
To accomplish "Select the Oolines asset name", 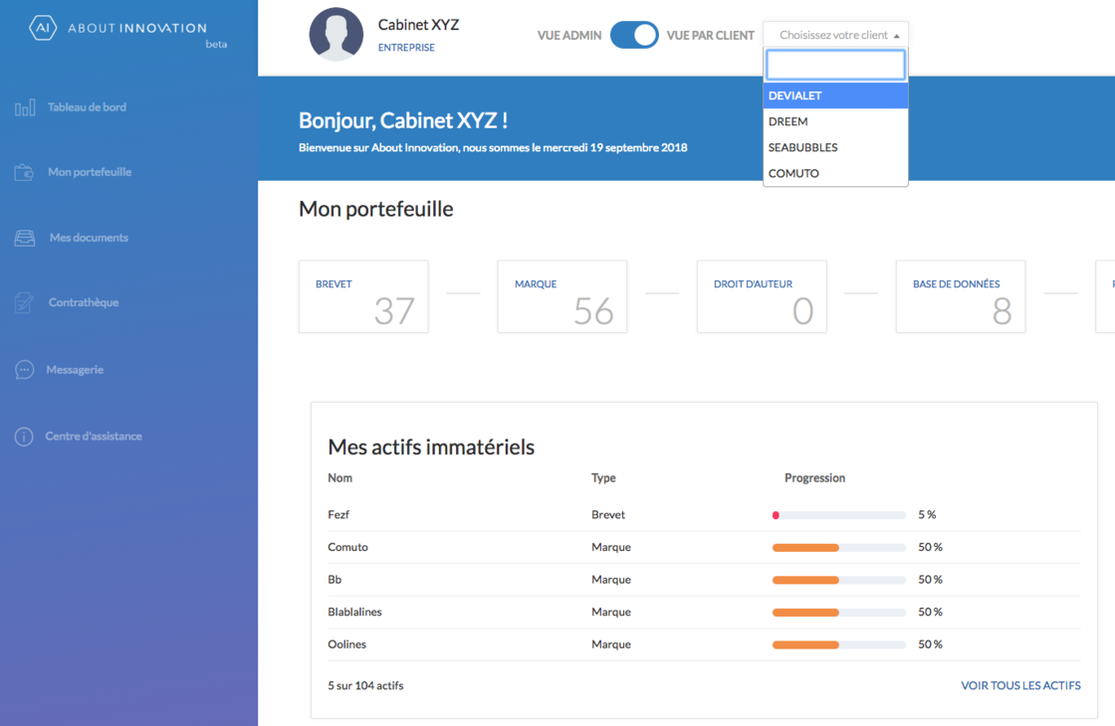I will point(347,644).
